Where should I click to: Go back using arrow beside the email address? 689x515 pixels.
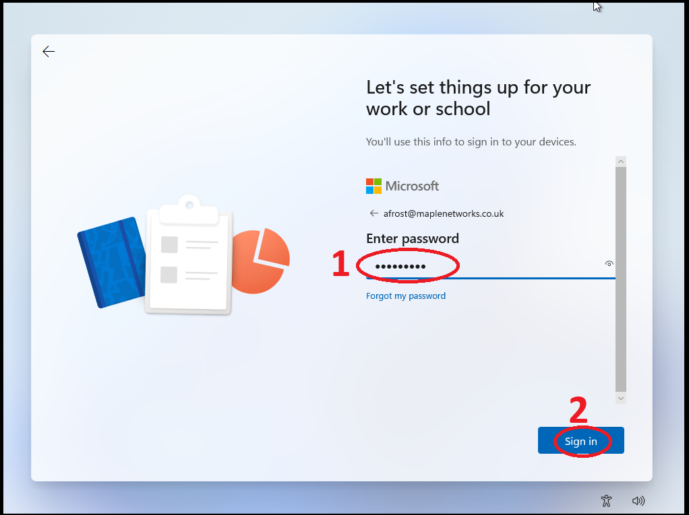374,213
